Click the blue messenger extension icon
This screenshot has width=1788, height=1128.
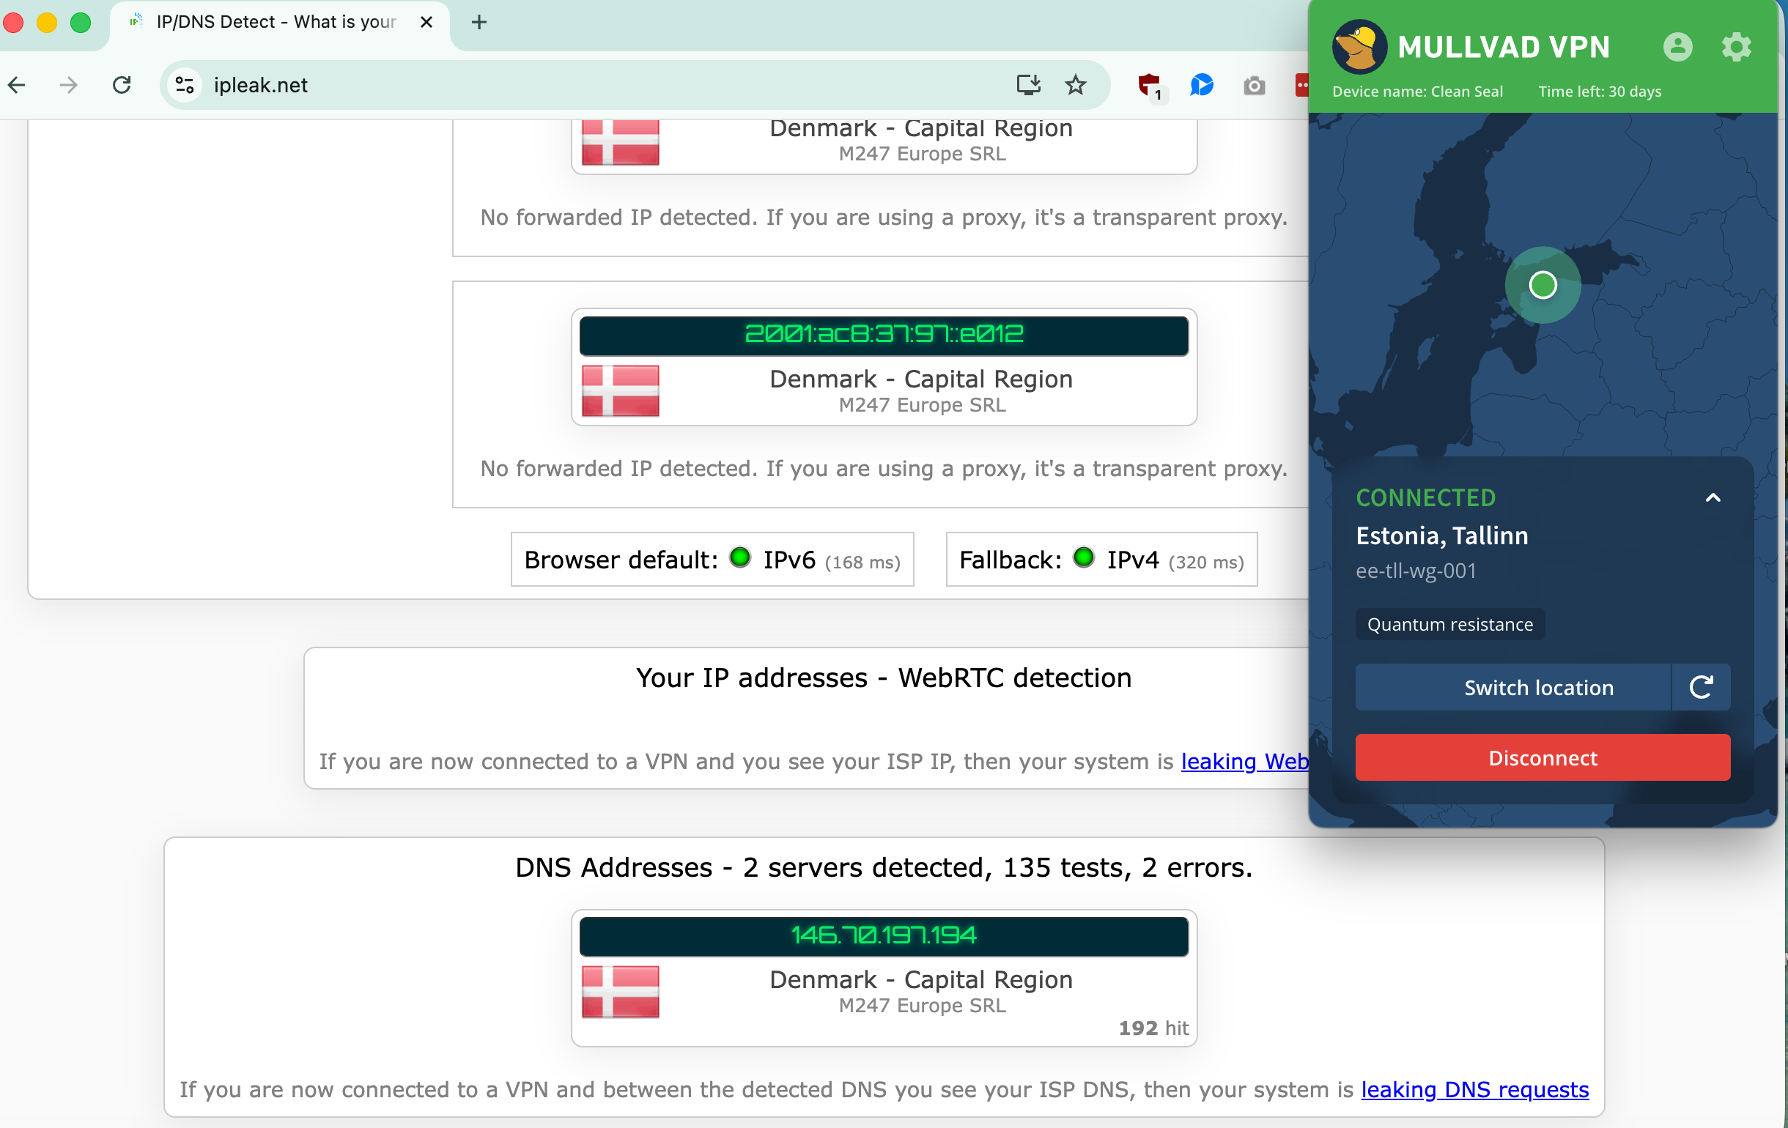pos(1202,85)
